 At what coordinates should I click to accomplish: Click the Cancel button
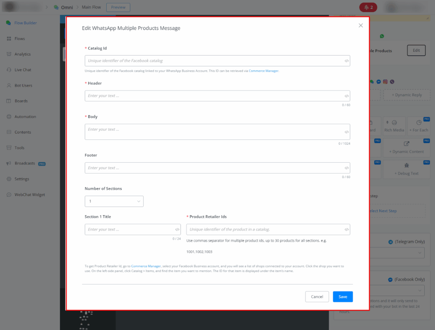click(x=317, y=297)
